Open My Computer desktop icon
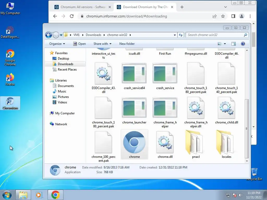The image size is (267, 200). click(10, 8)
